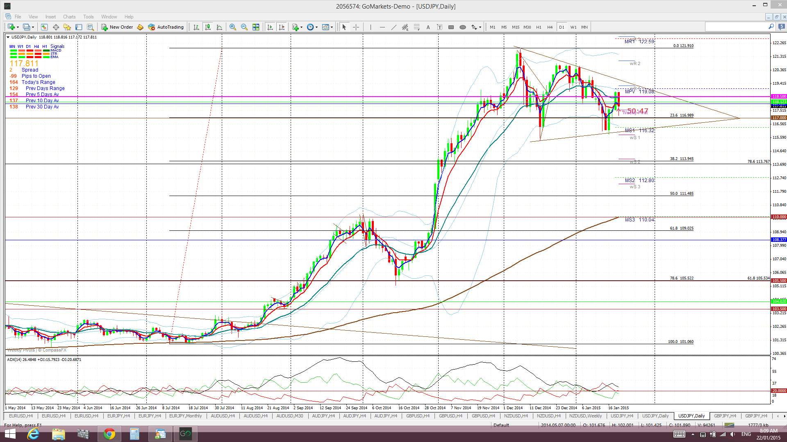The width and height of the screenshot is (787, 442).
Task: Switch chart to Bar Chart style
Action: [196, 27]
